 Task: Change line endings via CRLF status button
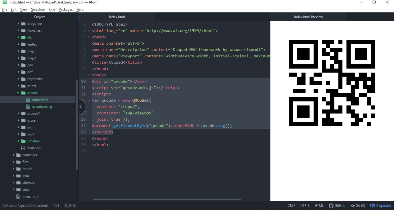(291, 205)
